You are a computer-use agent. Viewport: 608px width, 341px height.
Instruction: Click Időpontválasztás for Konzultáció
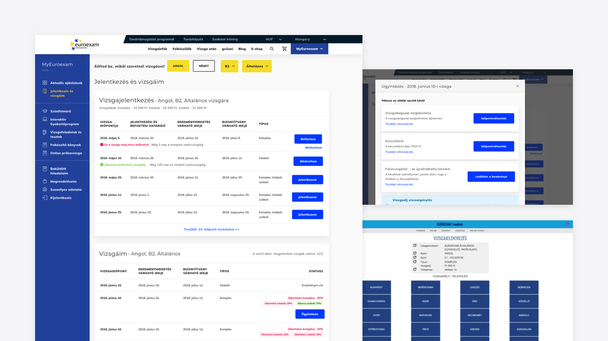(494, 146)
